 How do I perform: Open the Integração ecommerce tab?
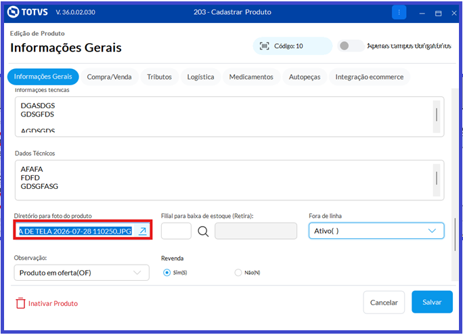pos(370,77)
